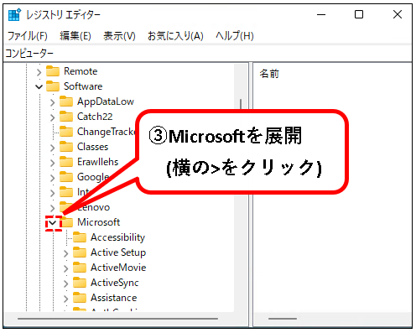Click the Erawllehs folder icon
Image resolution: width=416 pixels, height=333 pixels.
point(66,162)
